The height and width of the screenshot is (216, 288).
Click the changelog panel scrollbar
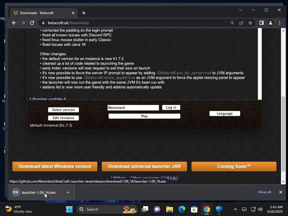click(x=260, y=64)
